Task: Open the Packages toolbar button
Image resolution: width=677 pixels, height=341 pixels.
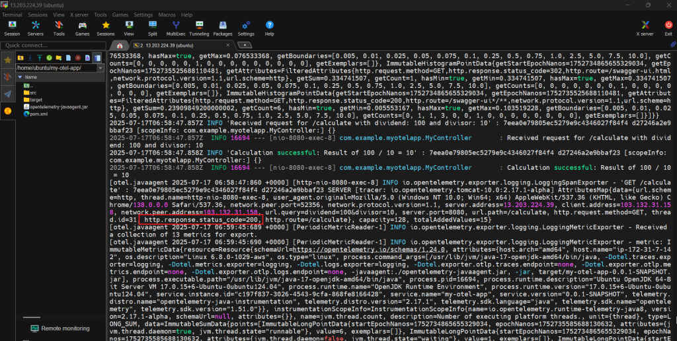Action: click(x=223, y=28)
